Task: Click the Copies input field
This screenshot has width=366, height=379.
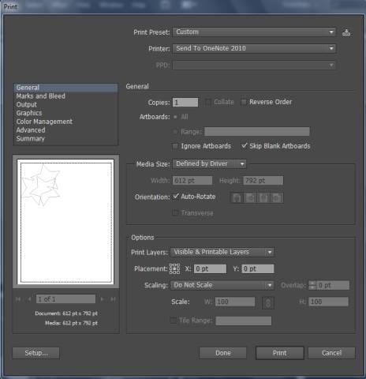Action: pos(185,103)
